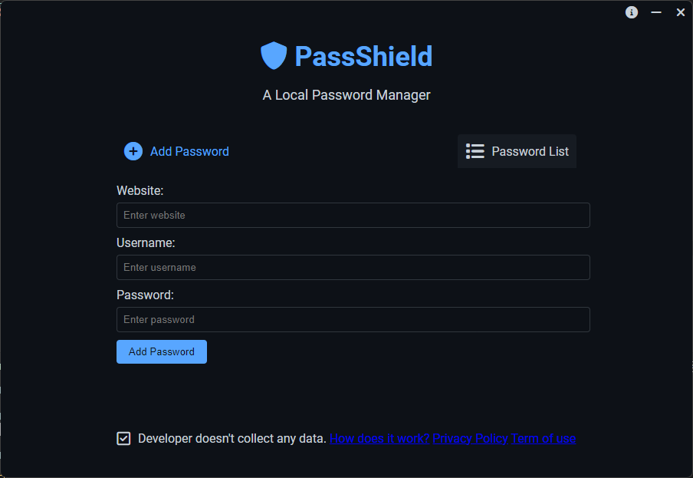Screen dimensions: 693x478
Task: Close the PassShield window
Action: (x=680, y=12)
